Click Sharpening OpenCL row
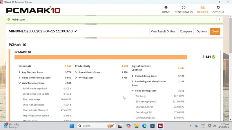Screen dimensions: 232x130 (160, 102)
